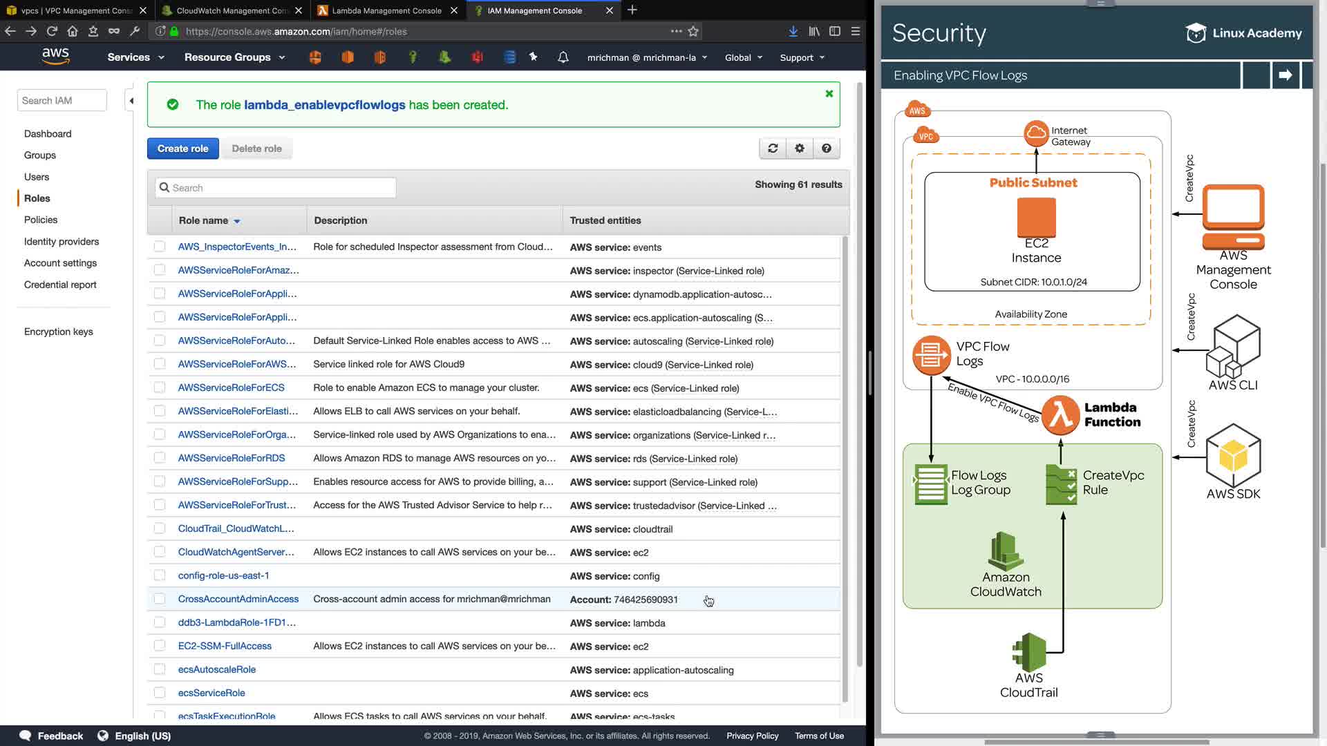The image size is (1327, 746).
Task: Open the table settings gear icon
Action: 800,149
